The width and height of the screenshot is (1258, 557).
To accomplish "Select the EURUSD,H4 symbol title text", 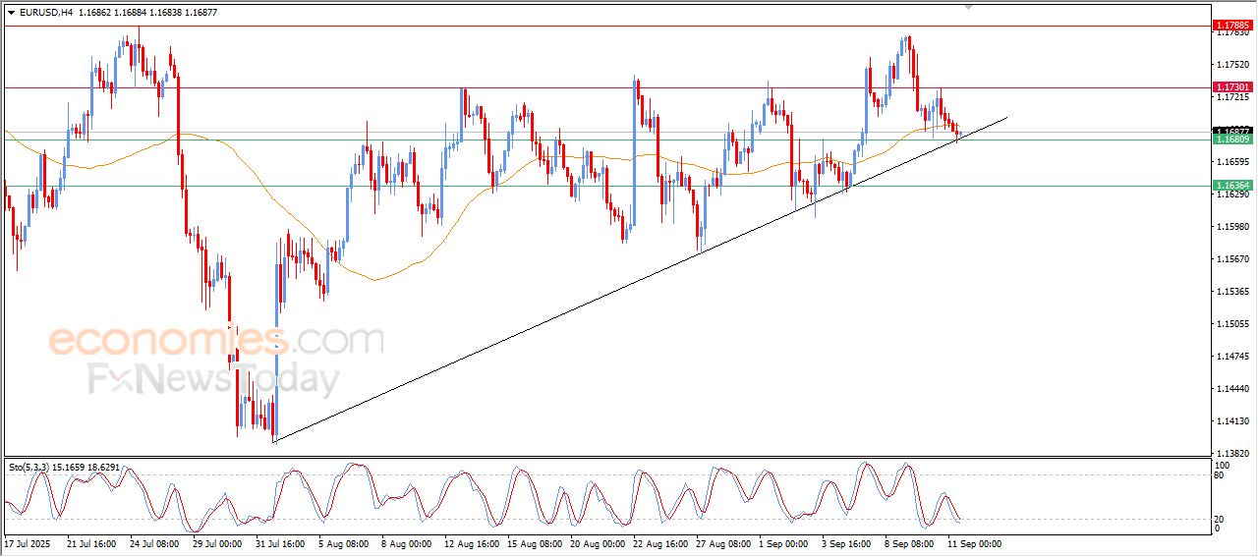I will [45, 13].
